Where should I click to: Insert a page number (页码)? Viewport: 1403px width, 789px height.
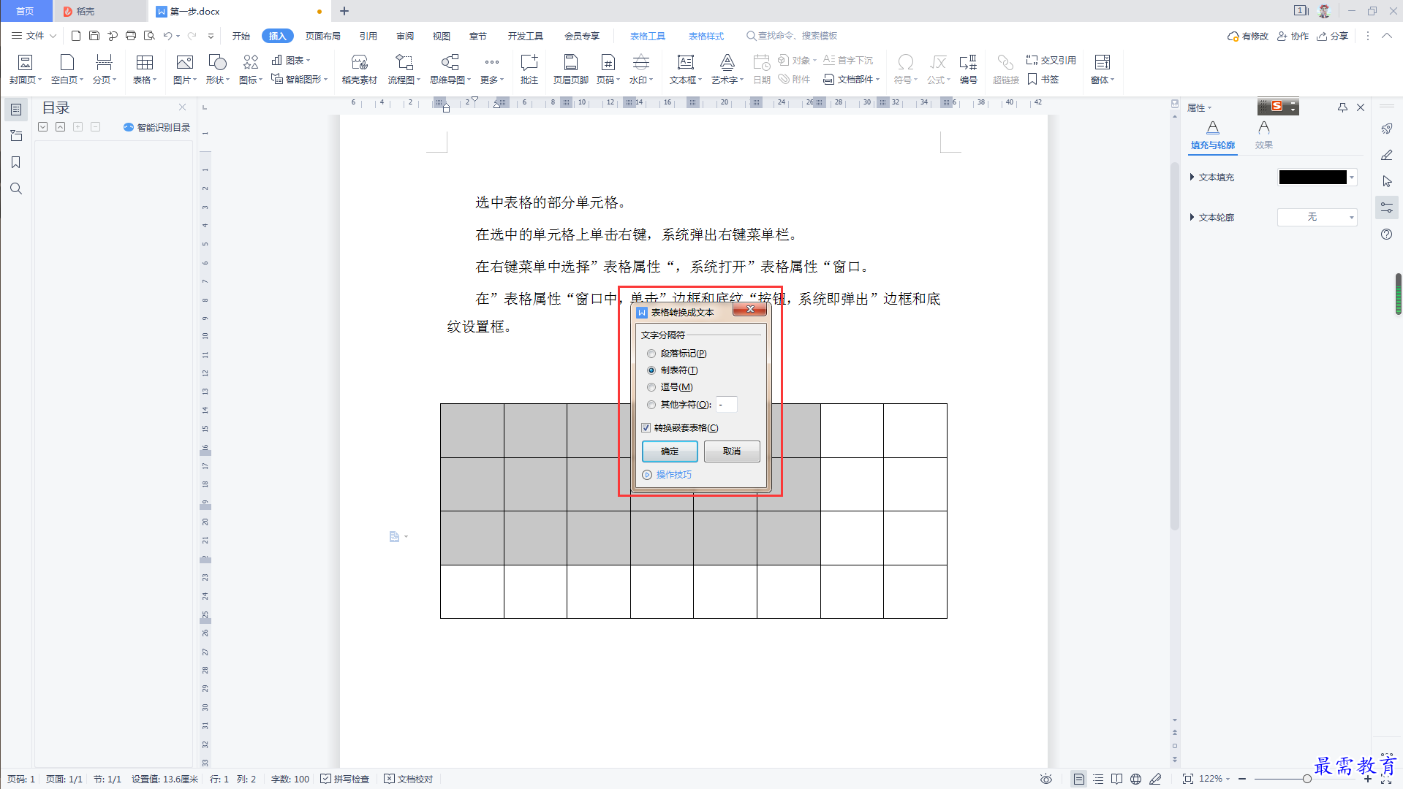(608, 69)
